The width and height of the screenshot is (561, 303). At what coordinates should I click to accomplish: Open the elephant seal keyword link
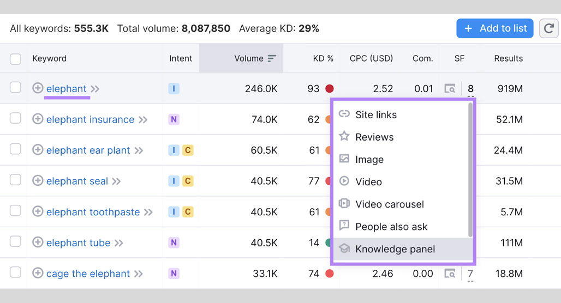pyautogui.click(x=77, y=181)
